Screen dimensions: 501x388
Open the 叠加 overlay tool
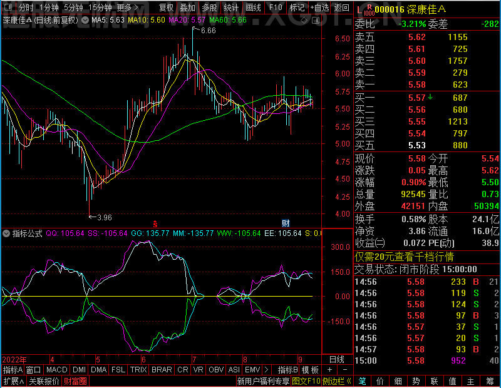[187, 7]
